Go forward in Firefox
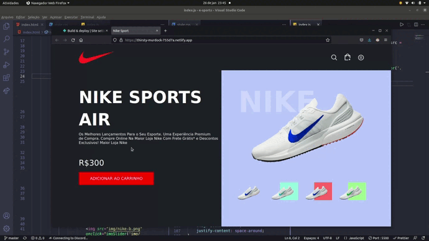The width and height of the screenshot is (429, 241). click(x=65, y=40)
